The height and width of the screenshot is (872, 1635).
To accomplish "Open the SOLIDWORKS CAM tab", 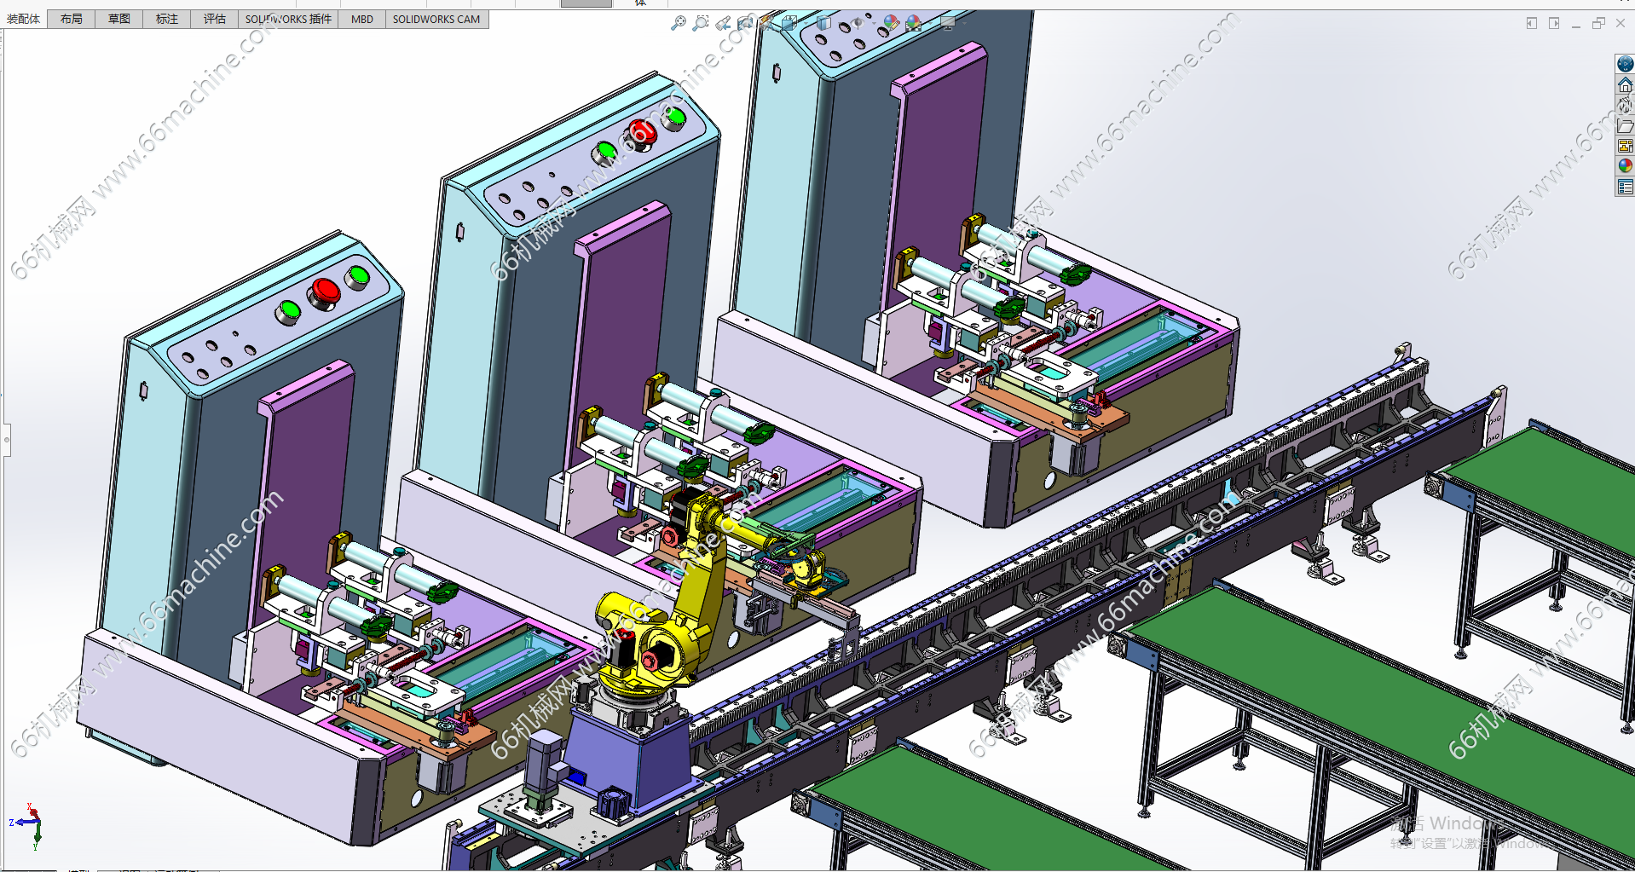I will coord(436,19).
